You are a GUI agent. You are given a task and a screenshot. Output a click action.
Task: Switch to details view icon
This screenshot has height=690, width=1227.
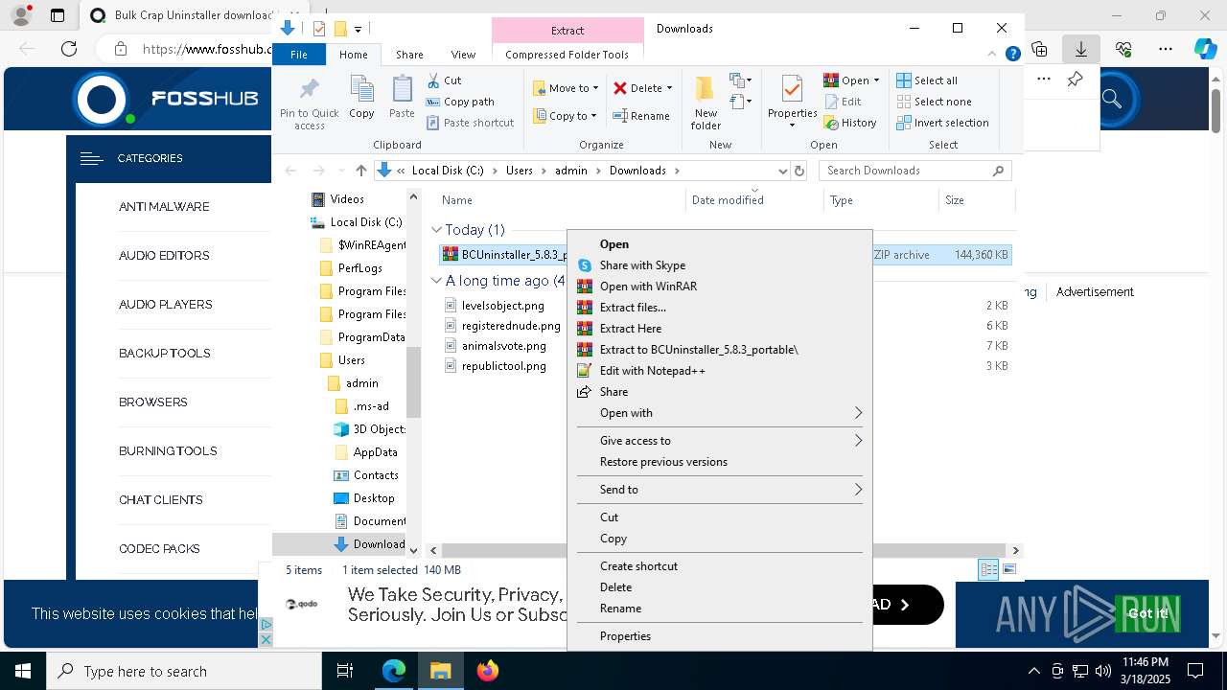coord(987,570)
